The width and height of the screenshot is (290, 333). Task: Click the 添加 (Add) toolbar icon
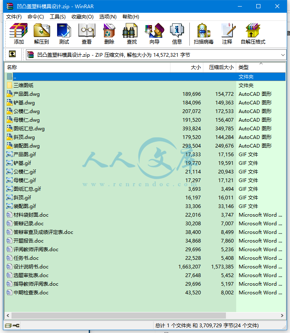[18, 34]
